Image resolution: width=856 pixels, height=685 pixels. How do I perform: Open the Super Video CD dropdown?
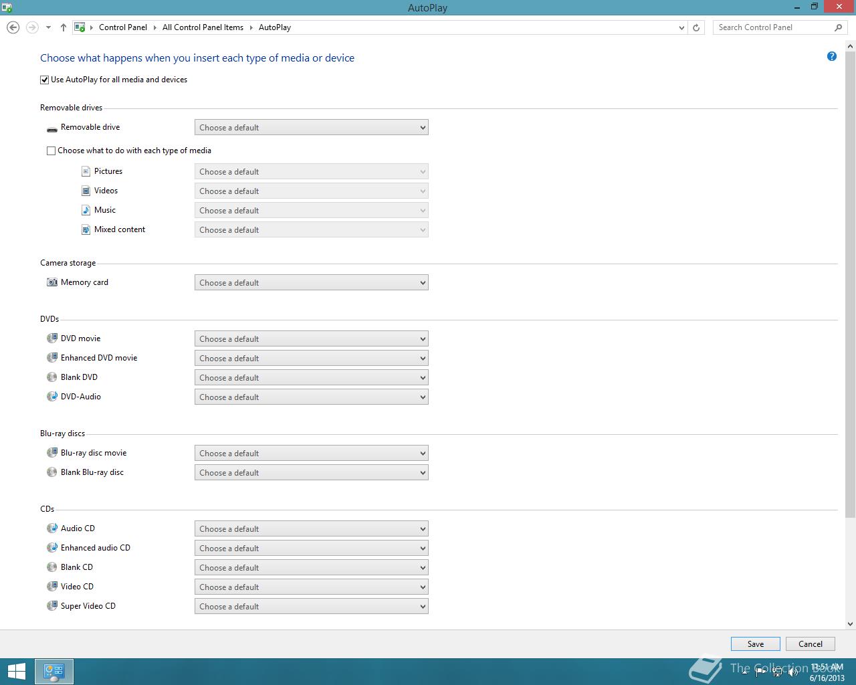tap(312, 606)
